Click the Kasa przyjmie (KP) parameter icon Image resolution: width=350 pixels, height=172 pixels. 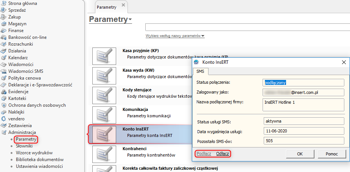coord(104,56)
